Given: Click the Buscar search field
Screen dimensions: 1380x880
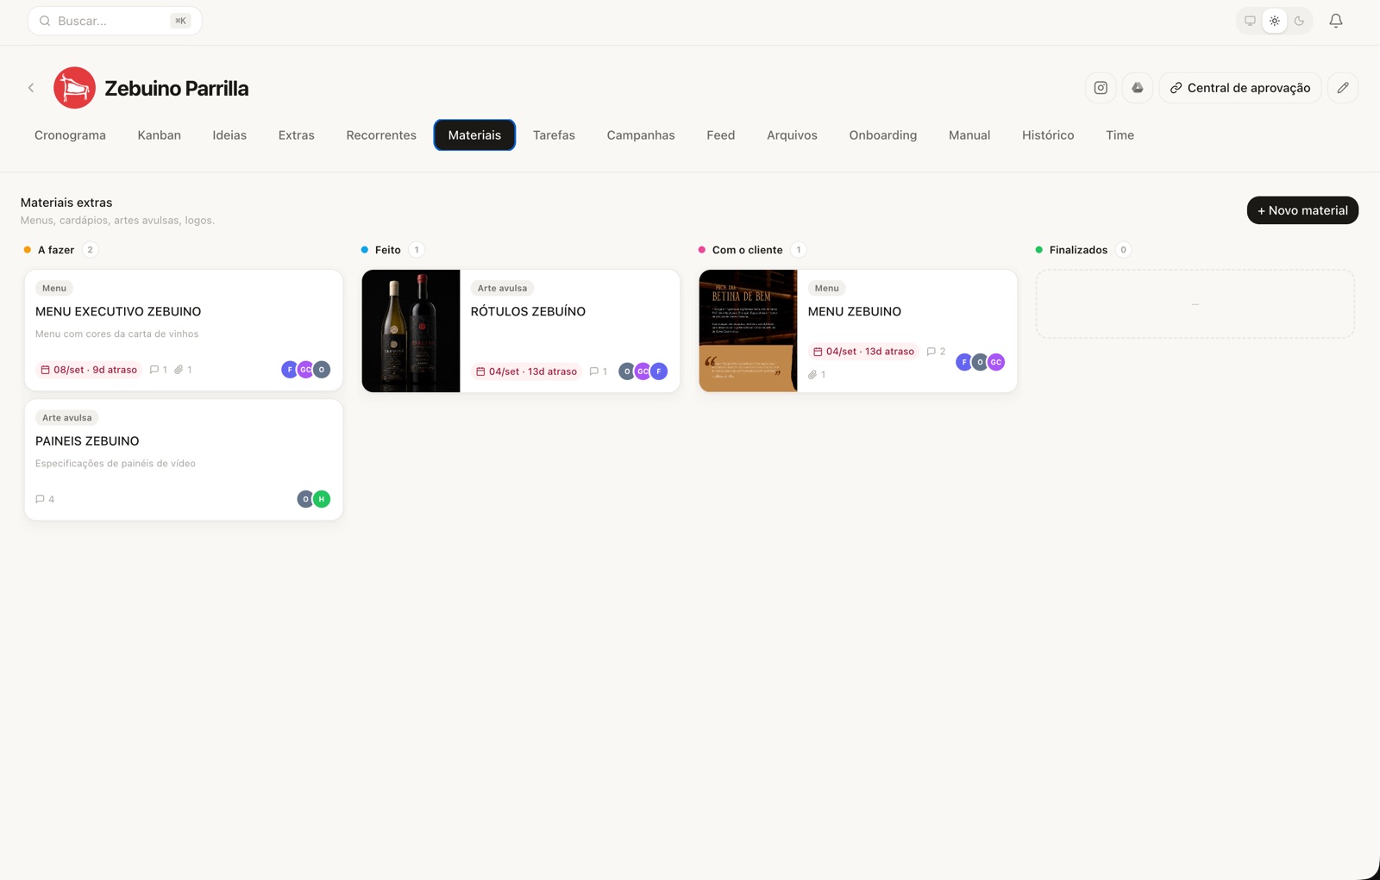Looking at the screenshot, I should tap(115, 21).
